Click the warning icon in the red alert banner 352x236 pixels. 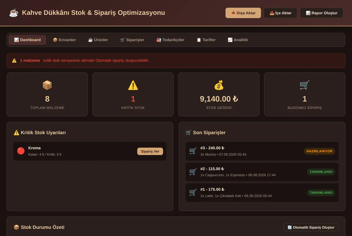(x=14, y=61)
